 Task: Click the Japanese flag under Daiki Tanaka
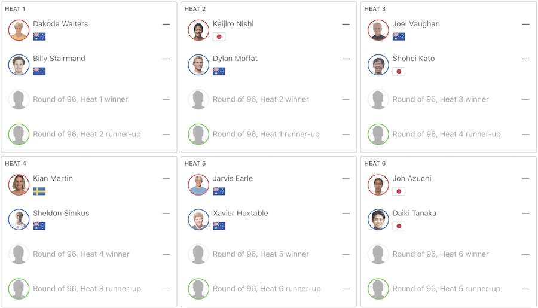pos(399,226)
